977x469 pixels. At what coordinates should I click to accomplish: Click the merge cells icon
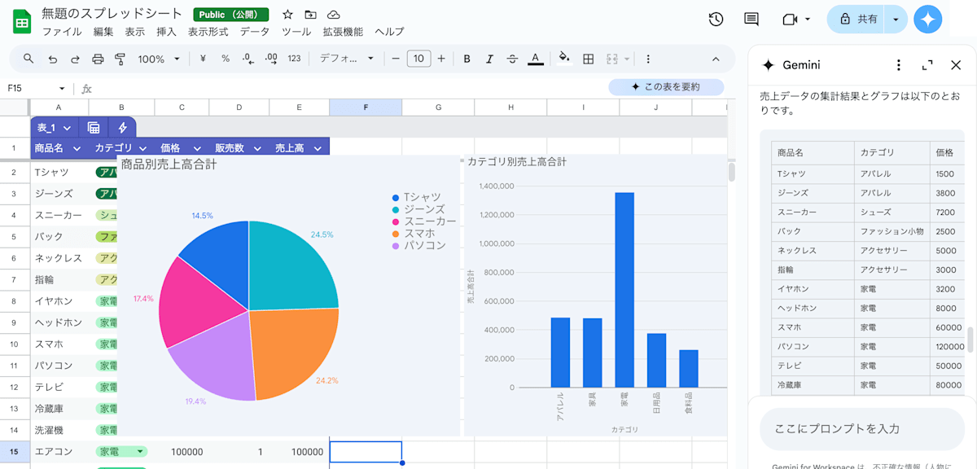611,59
